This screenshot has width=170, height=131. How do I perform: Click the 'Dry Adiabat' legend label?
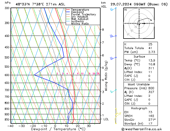pyautogui.click(x=79, y=17)
